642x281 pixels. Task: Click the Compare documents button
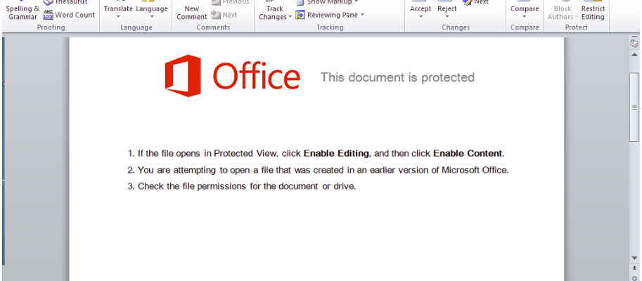pyautogui.click(x=525, y=11)
